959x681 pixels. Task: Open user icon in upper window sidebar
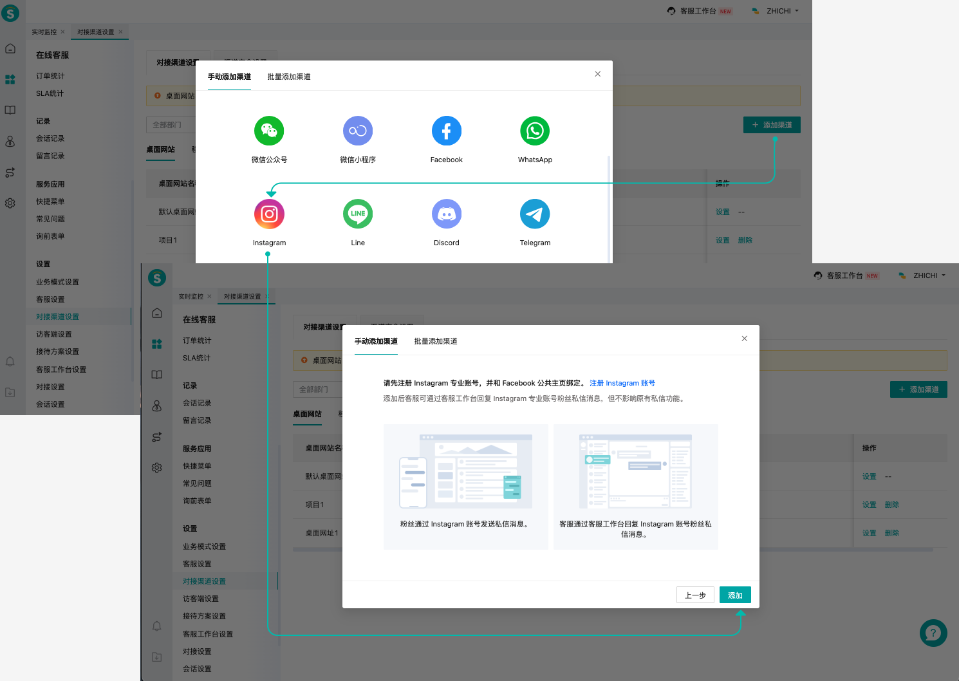pos(10,141)
